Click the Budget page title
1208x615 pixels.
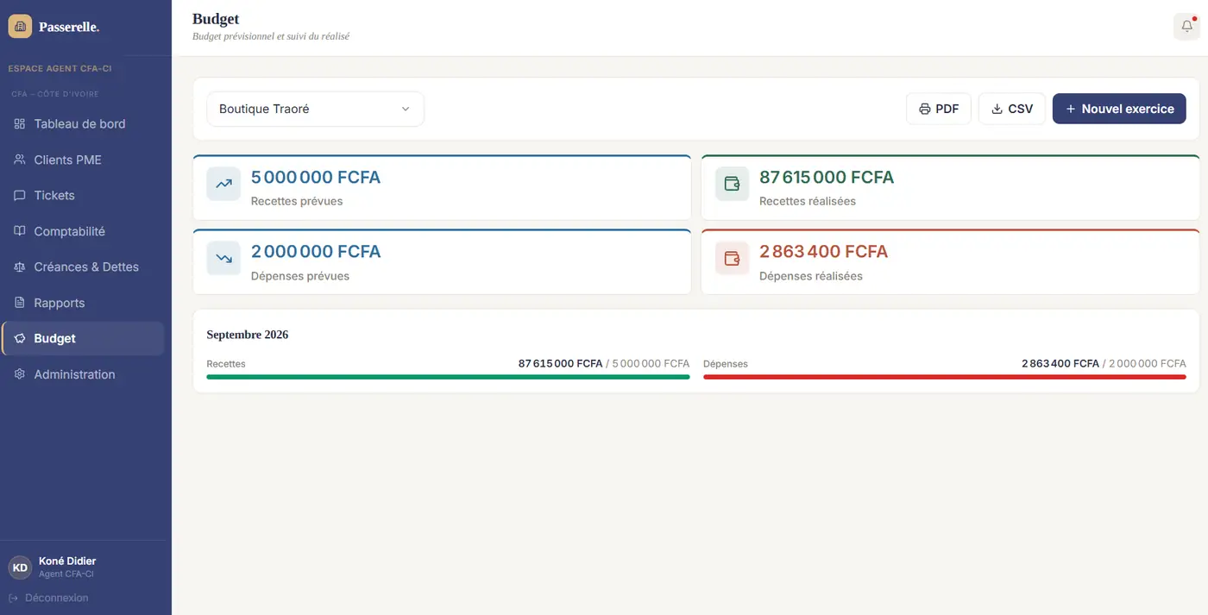(x=216, y=19)
